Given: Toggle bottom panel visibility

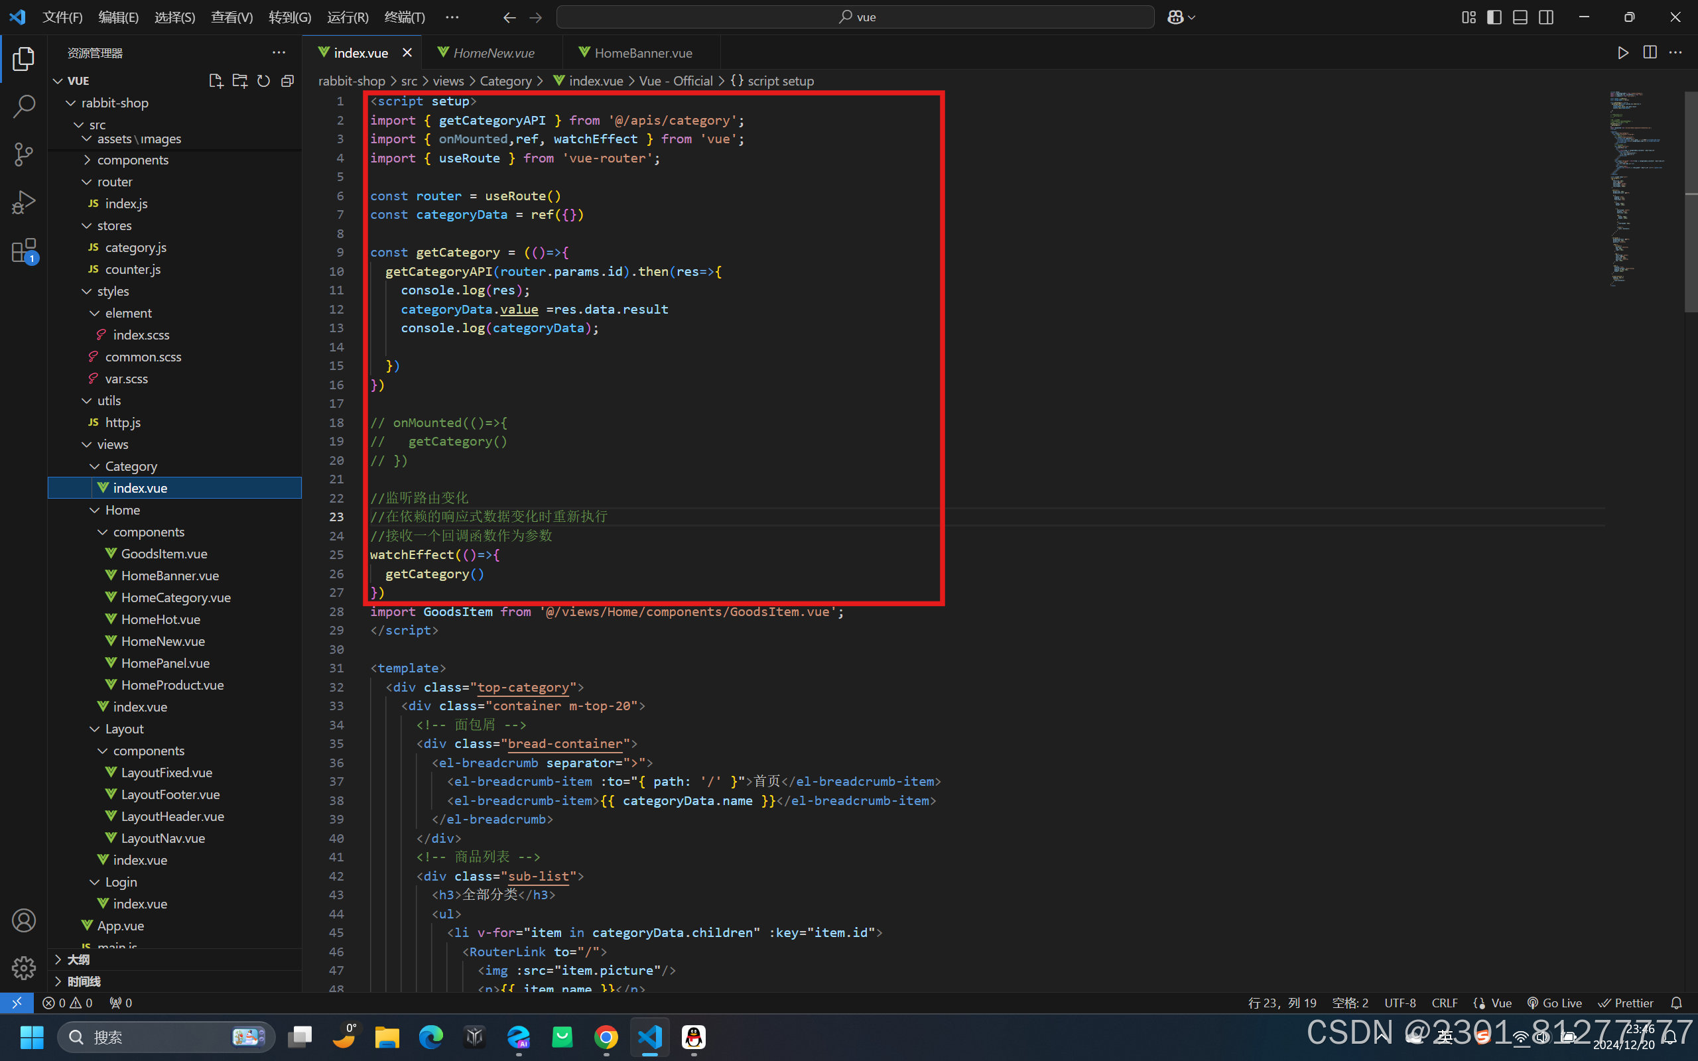Looking at the screenshot, I should pyautogui.click(x=1520, y=17).
